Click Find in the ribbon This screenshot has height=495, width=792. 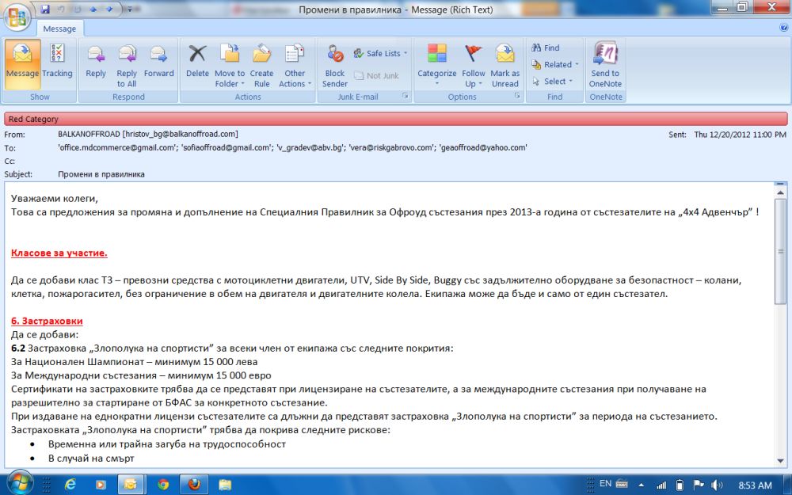[546, 48]
